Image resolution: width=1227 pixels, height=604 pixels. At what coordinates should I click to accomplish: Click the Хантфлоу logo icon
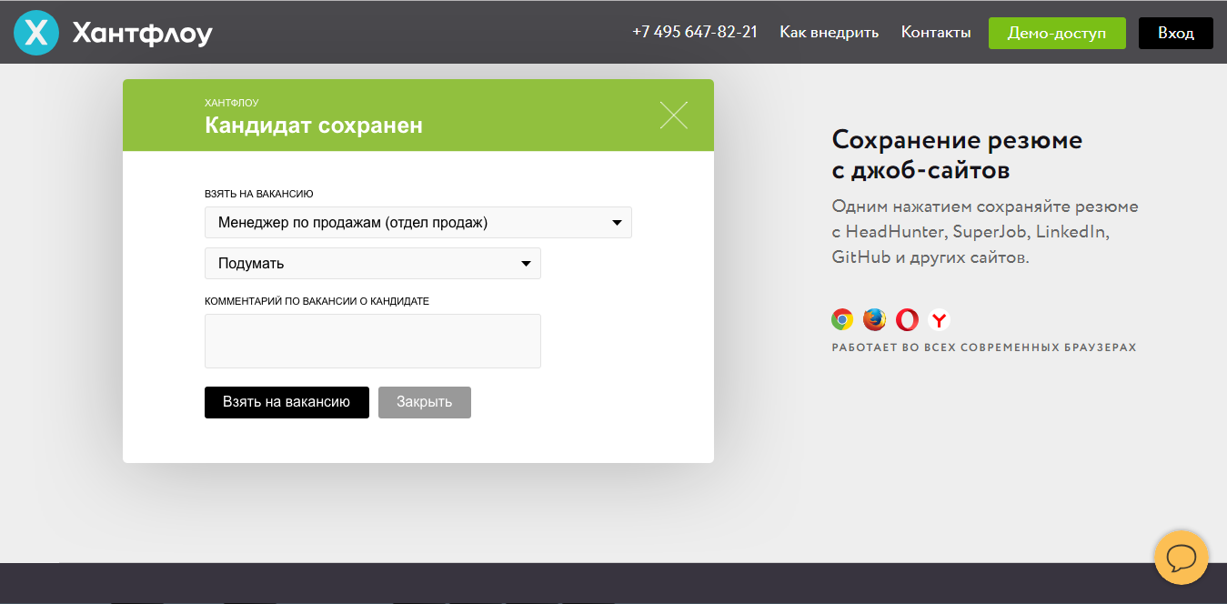pos(36,32)
